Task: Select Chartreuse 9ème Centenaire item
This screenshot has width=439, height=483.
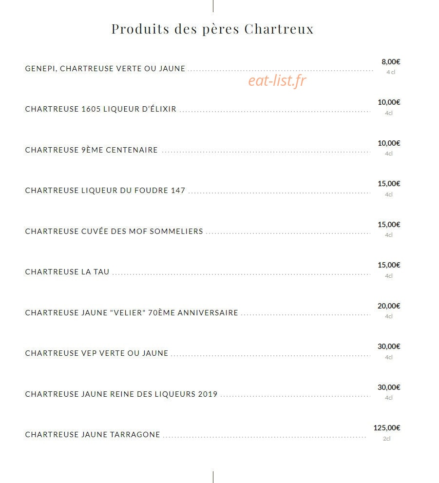Action: [91, 150]
